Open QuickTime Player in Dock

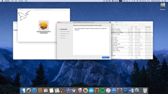click(x=125, y=91)
